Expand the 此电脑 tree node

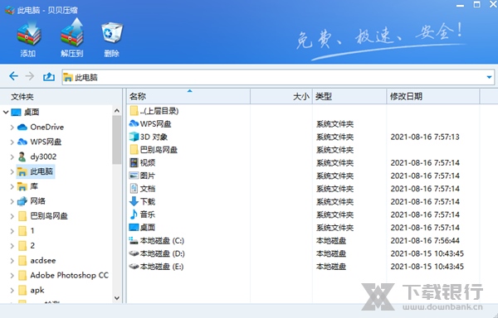pos(12,171)
